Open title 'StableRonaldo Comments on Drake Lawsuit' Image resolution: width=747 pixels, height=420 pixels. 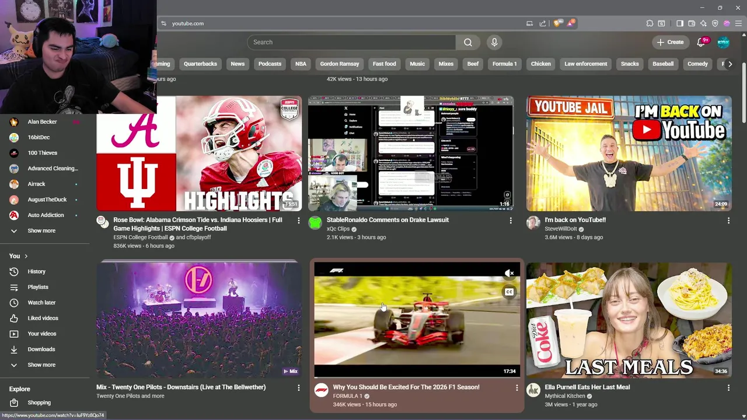[388, 220]
